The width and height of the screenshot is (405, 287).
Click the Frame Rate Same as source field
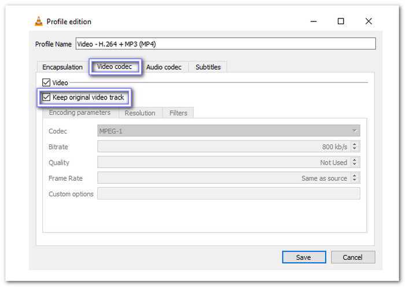point(224,178)
